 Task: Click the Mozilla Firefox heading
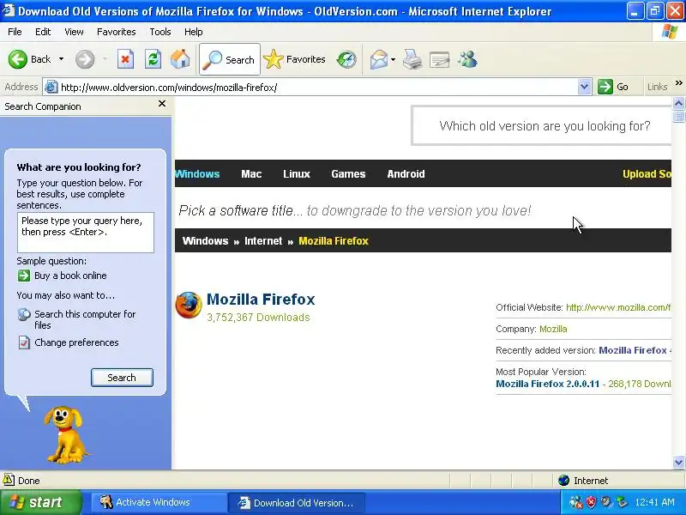pos(261,299)
